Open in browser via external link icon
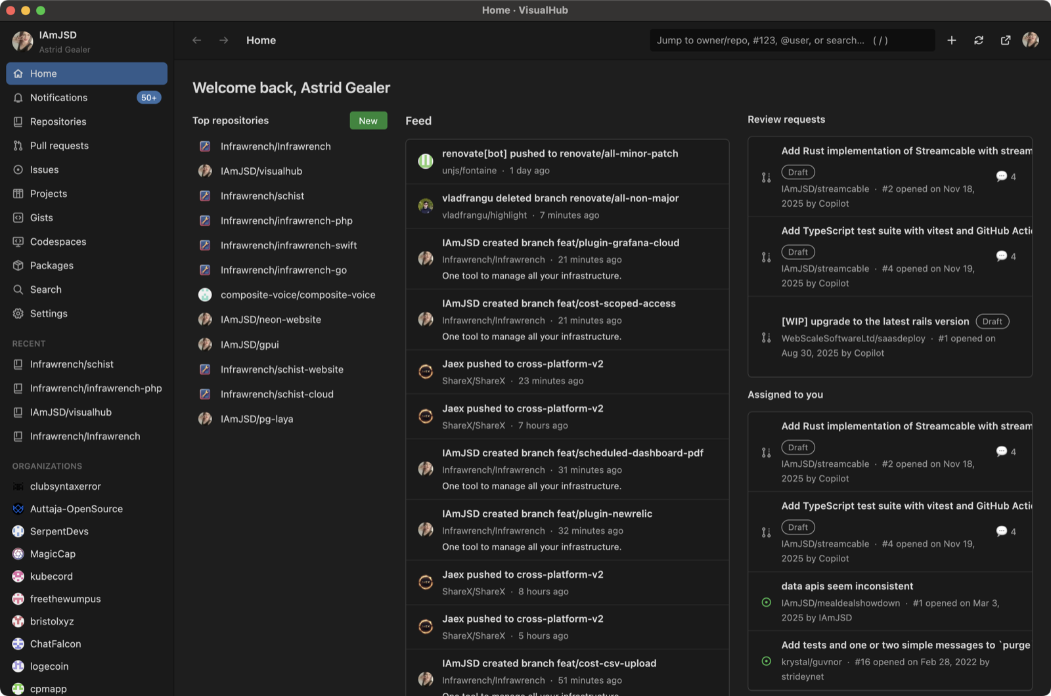 tap(1006, 40)
